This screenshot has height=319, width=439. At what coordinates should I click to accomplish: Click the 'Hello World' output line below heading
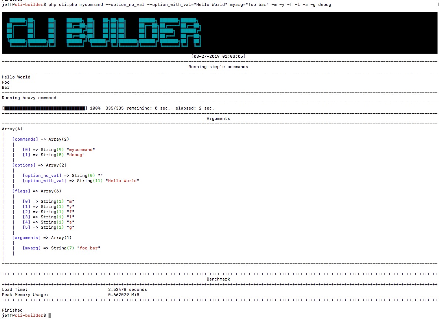pos(16,77)
